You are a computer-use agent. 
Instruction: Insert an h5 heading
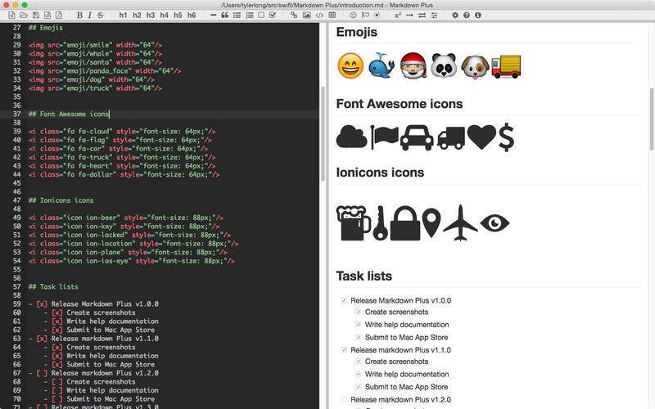(x=178, y=15)
